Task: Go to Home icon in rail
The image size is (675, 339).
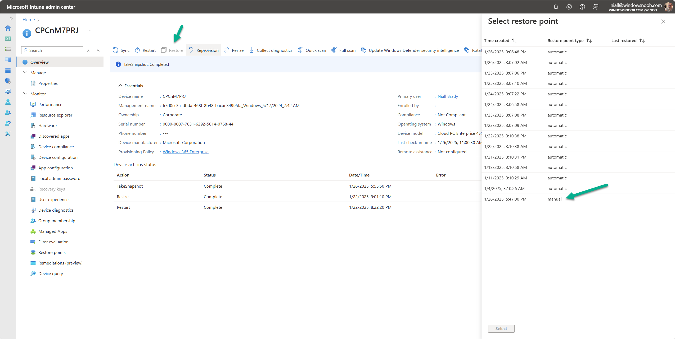Action: [8, 28]
